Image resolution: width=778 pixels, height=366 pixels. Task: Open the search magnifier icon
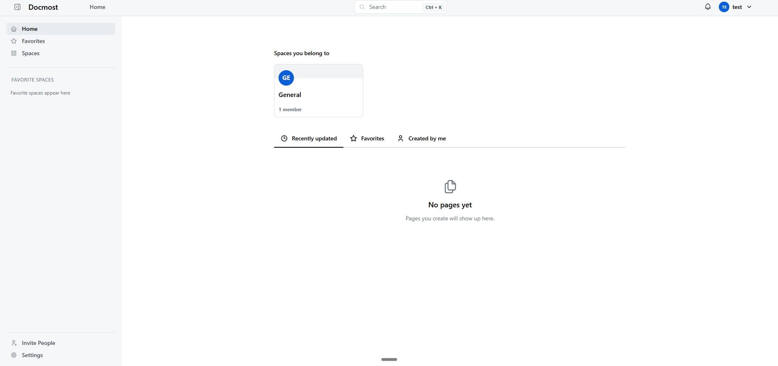click(362, 7)
